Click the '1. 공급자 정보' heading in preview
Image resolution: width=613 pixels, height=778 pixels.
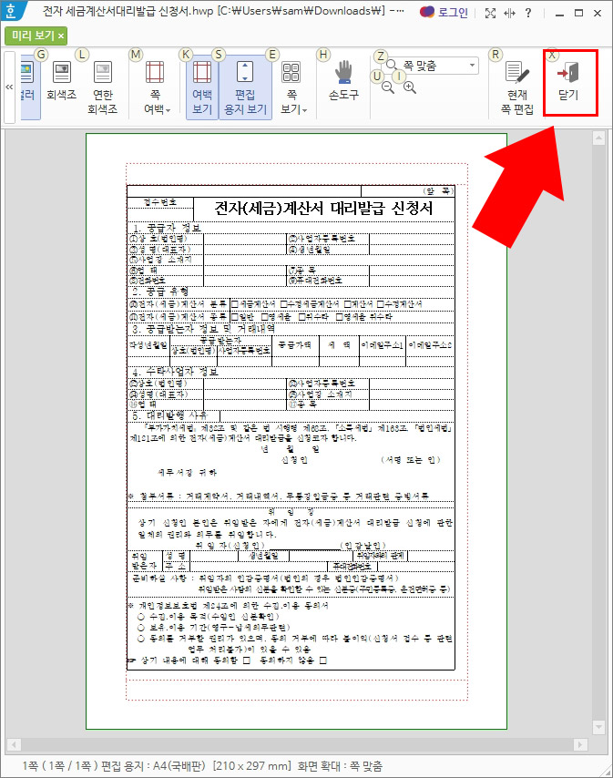(x=167, y=228)
